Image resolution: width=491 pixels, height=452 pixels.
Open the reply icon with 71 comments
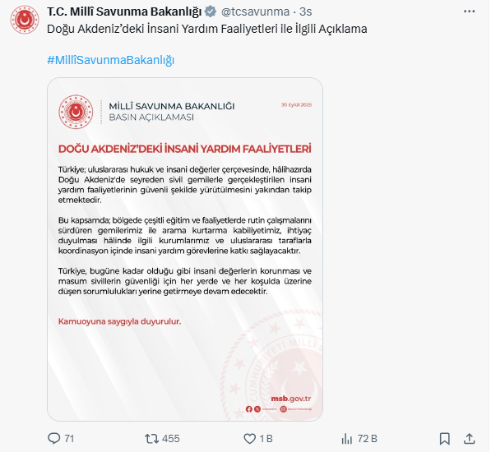point(53,439)
